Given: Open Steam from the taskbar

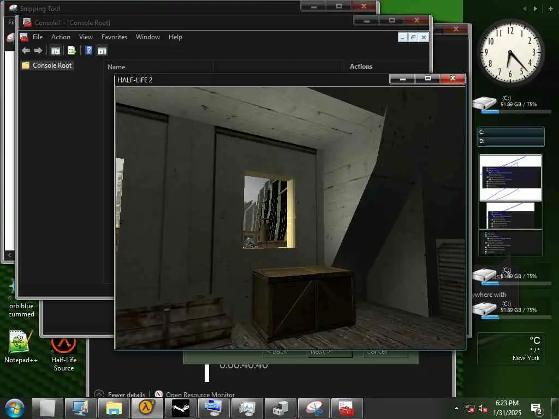Looking at the screenshot, I should pos(180,408).
